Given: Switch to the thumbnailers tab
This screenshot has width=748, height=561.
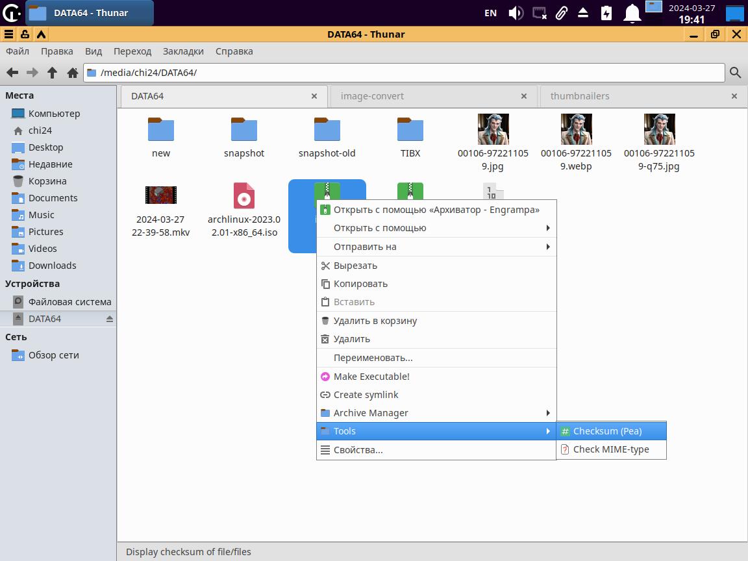Looking at the screenshot, I should pos(580,96).
